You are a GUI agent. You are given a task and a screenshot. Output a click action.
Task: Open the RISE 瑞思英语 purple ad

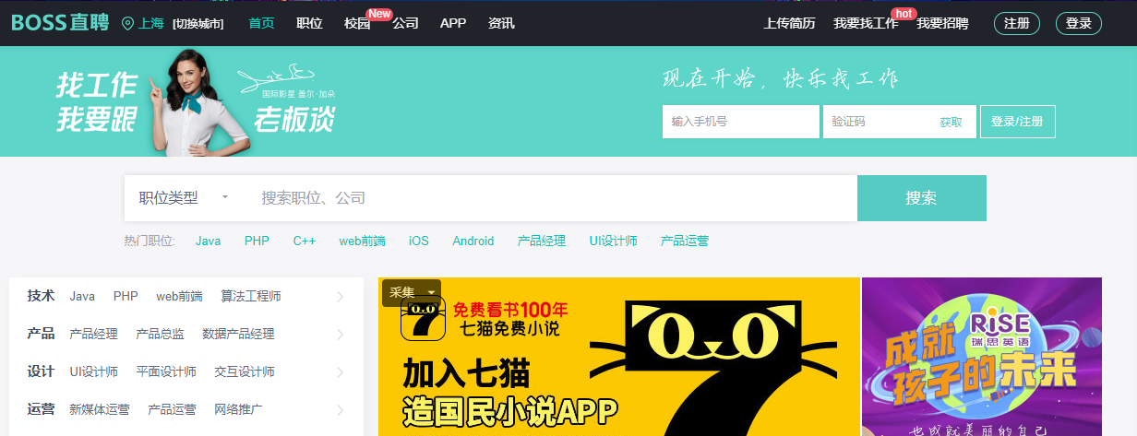point(982,357)
